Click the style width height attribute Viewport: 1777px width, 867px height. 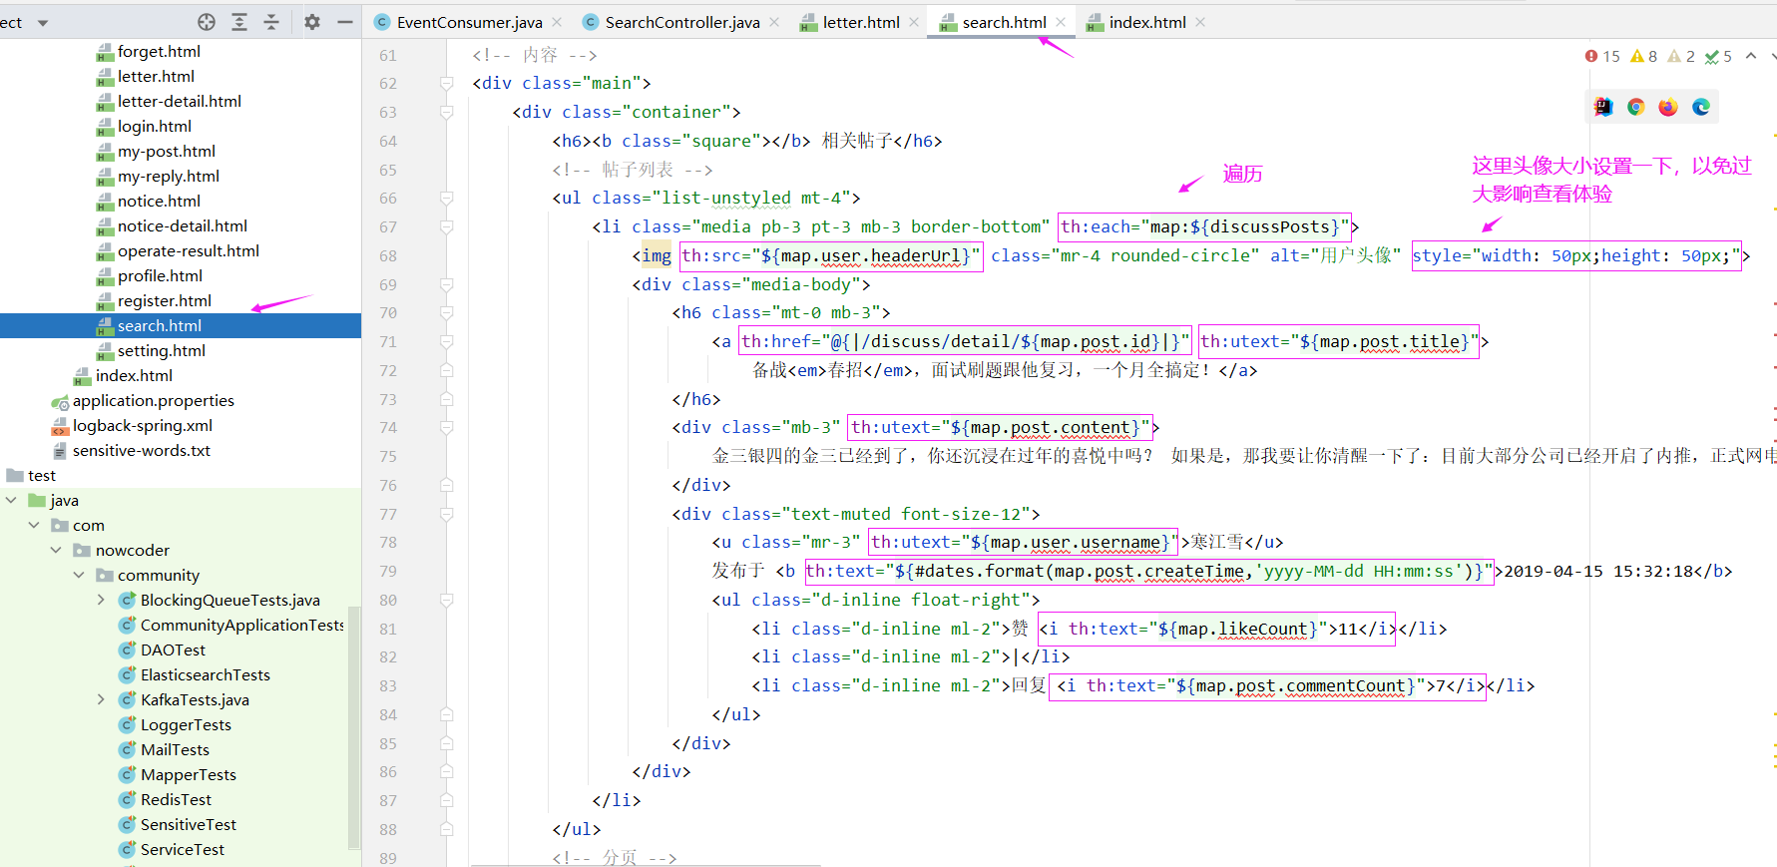(1576, 256)
